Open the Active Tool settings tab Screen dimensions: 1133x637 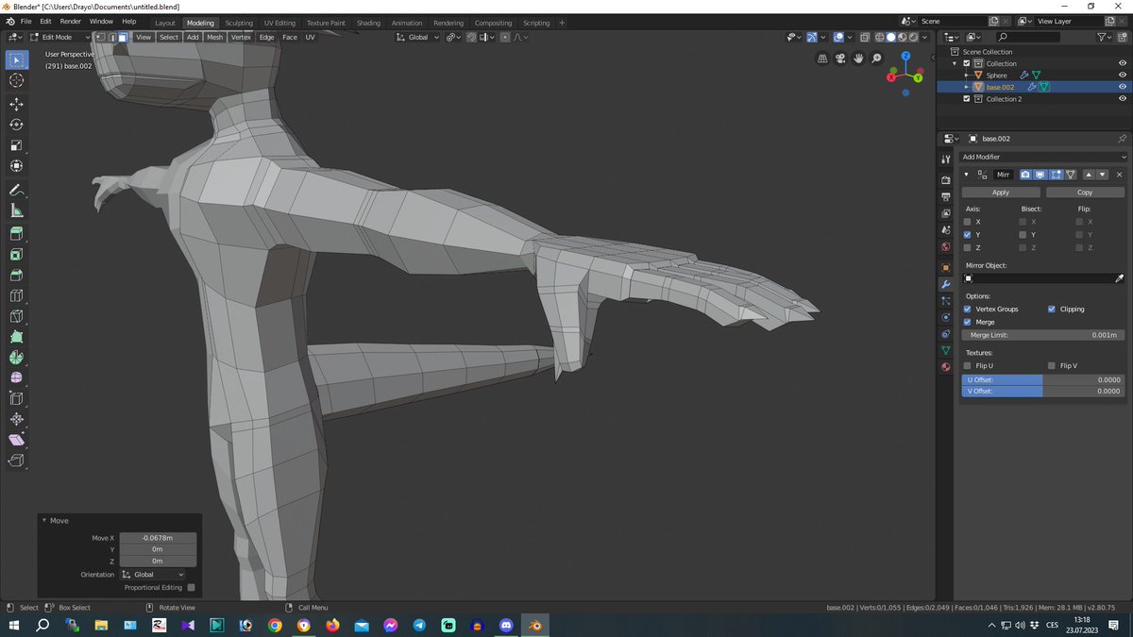(x=945, y=159)
